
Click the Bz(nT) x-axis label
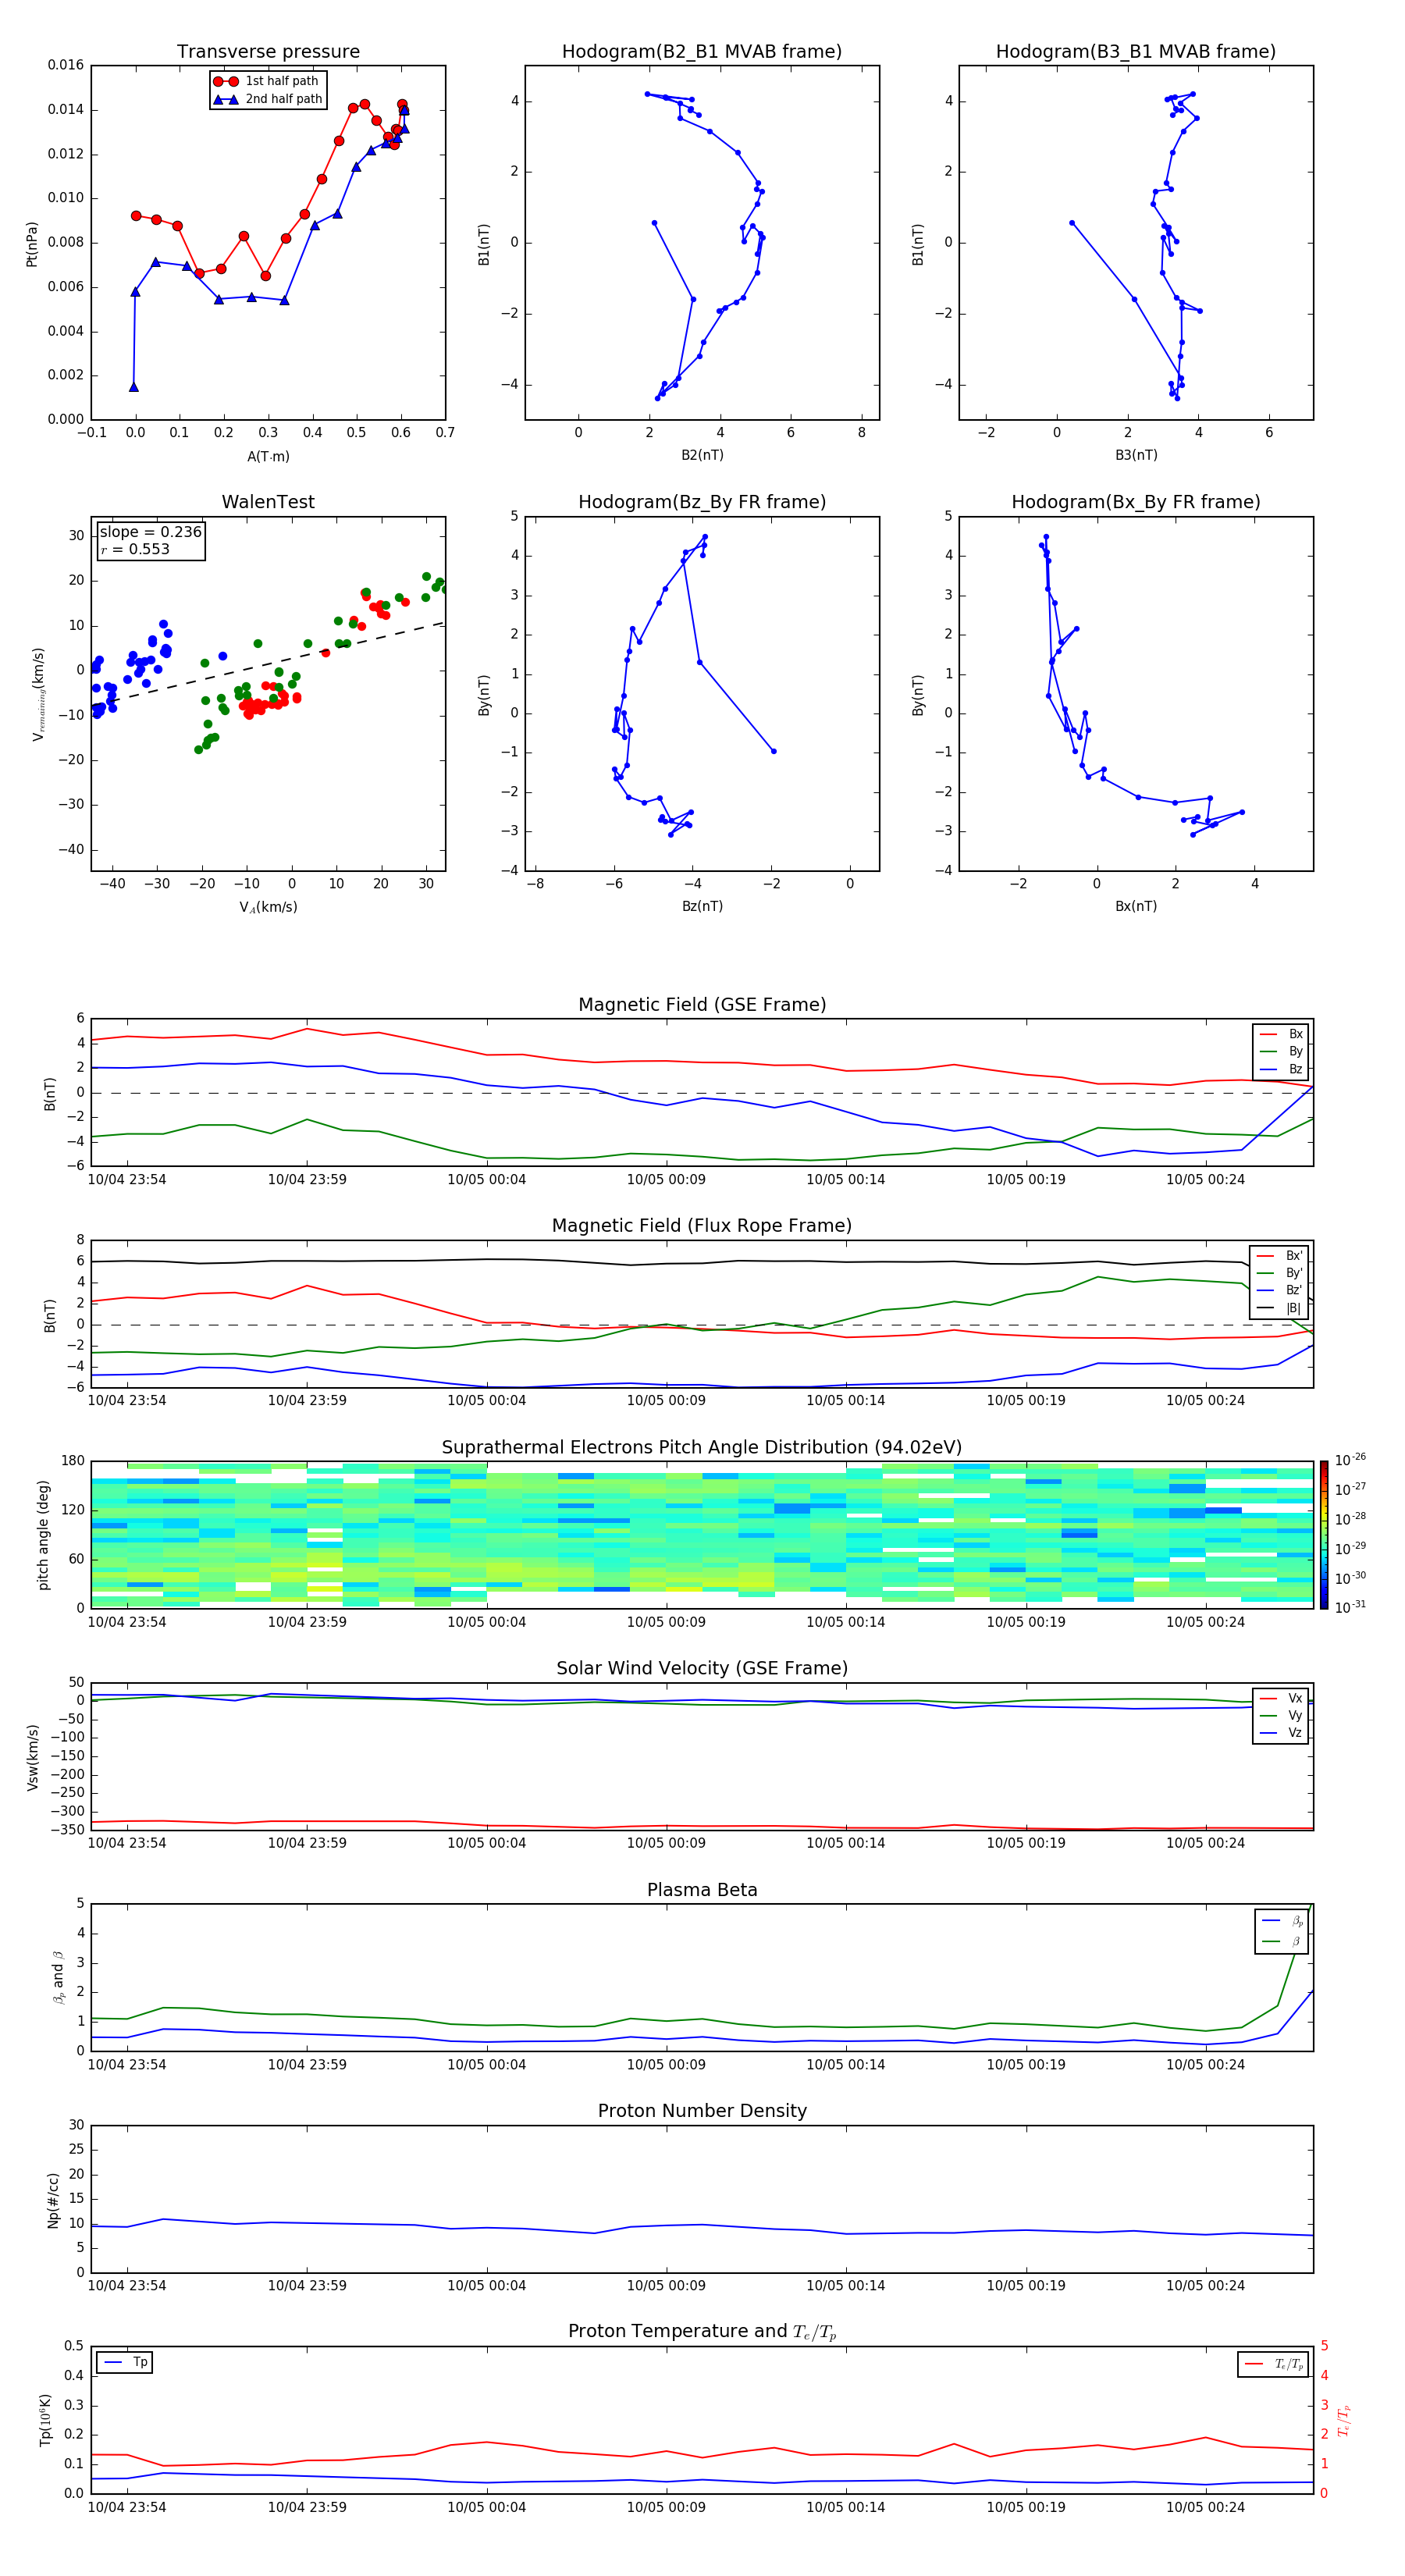click(702, 906)
